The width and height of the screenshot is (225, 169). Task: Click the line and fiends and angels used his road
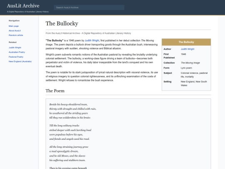click(x=69, y=139)
